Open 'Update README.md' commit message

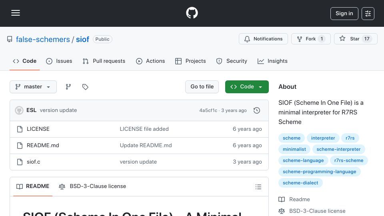[x=146, y=146]
